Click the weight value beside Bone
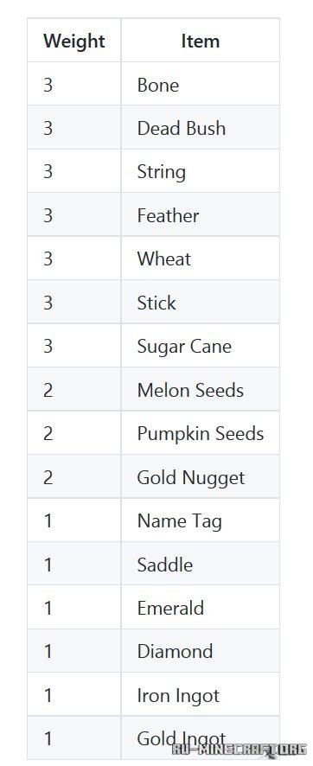 pyautogui.click(x=48, y=85)
